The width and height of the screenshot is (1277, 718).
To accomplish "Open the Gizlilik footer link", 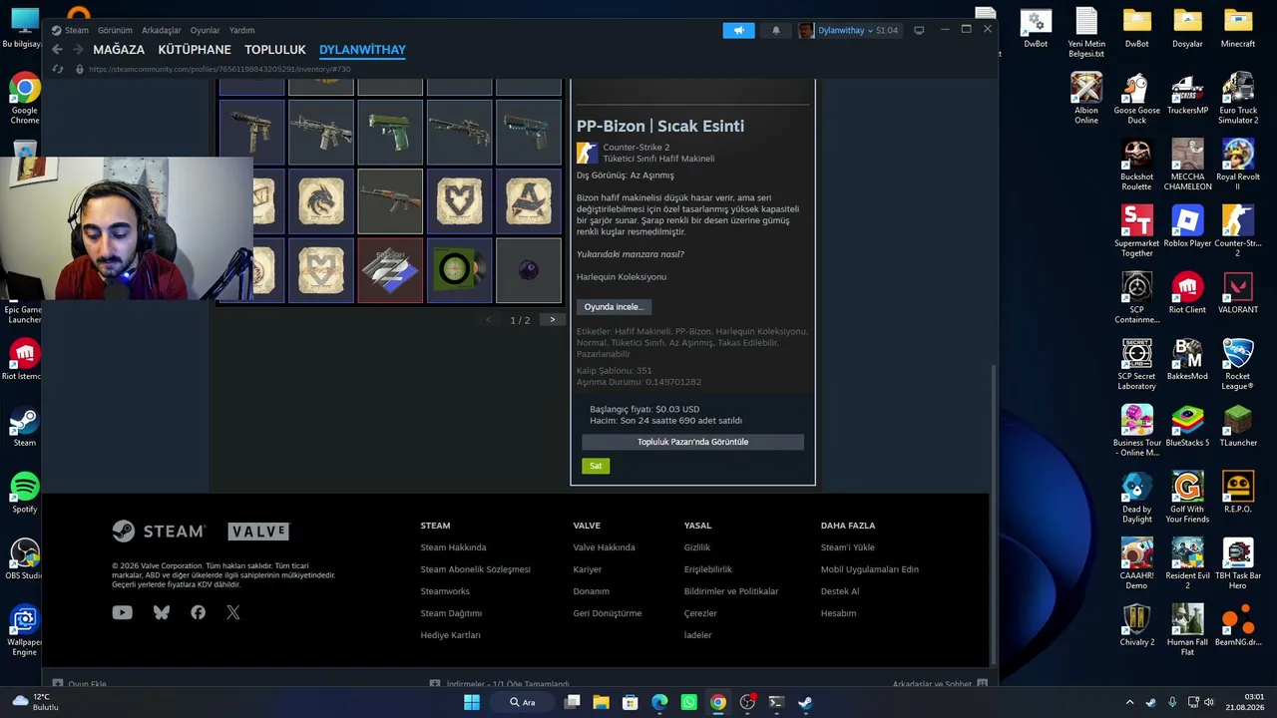I will [697, 547].
